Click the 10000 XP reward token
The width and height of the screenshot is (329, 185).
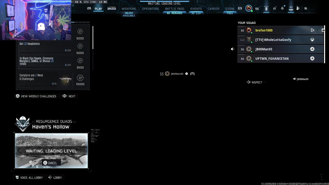pos(80,78)
